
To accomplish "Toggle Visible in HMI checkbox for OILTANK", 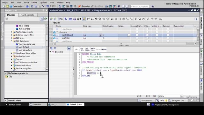I will coord(157,38).
